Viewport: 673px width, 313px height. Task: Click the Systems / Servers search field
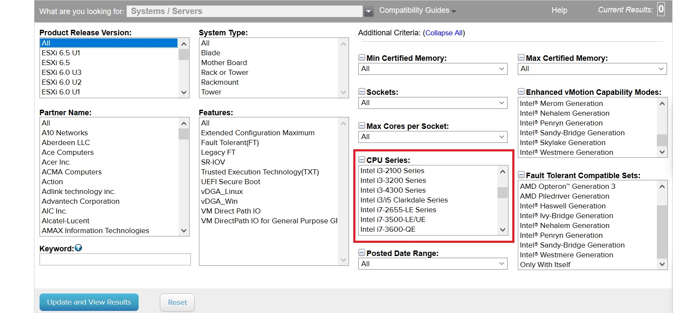coord(244,11)
